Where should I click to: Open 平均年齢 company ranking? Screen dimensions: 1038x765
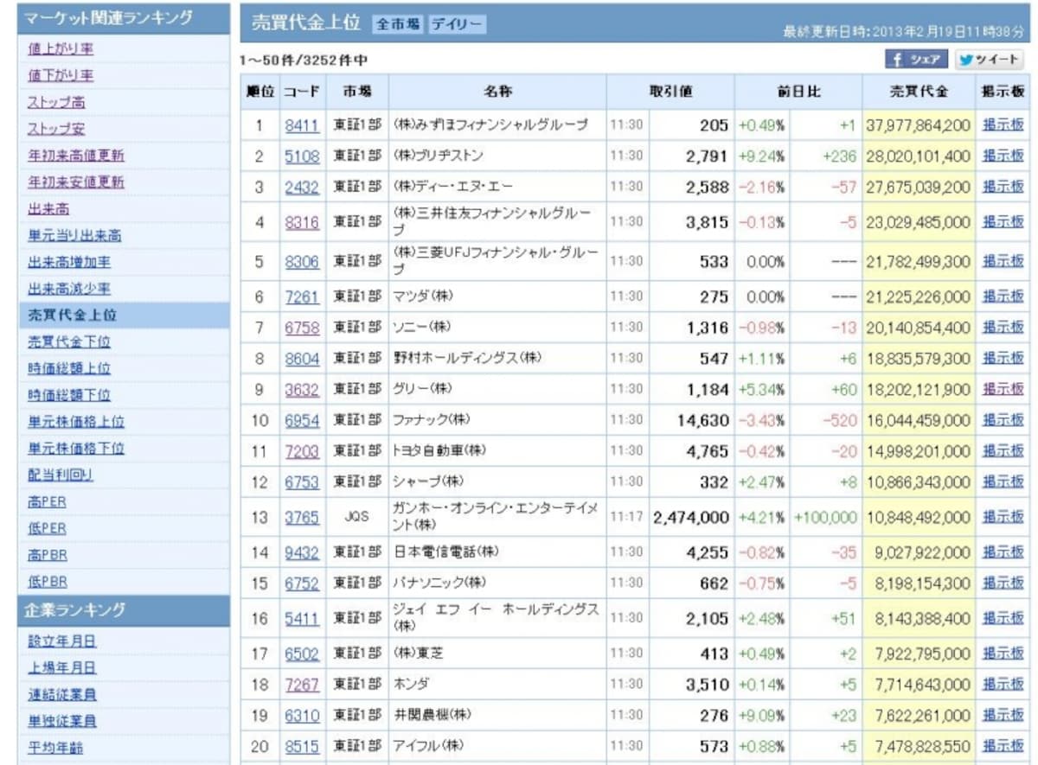pyautogui.click(x=55, y=748)
